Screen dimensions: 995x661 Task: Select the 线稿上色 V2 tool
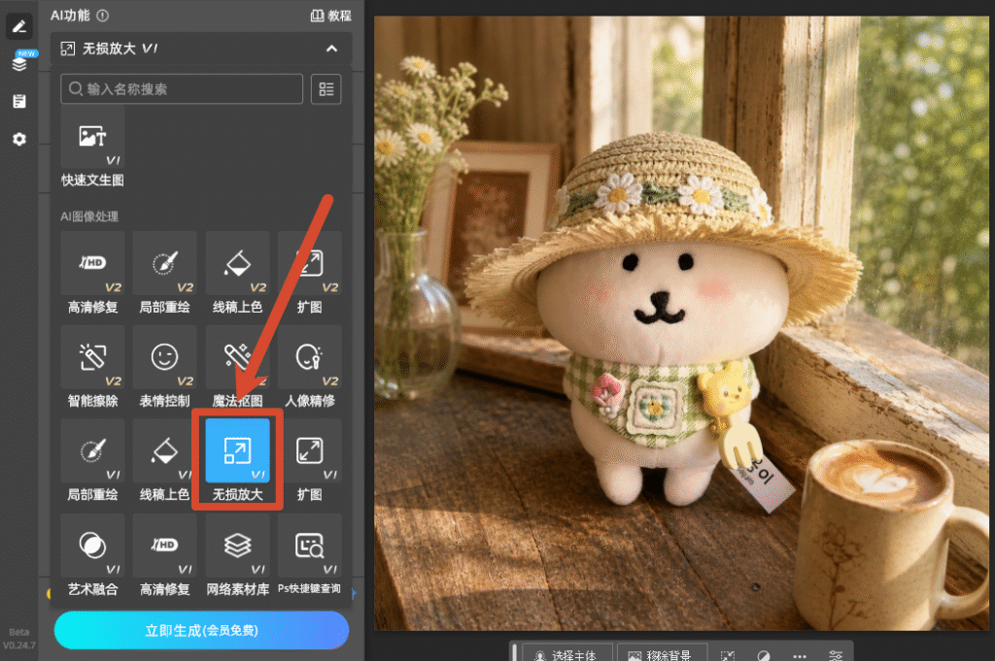pos(237,273)
